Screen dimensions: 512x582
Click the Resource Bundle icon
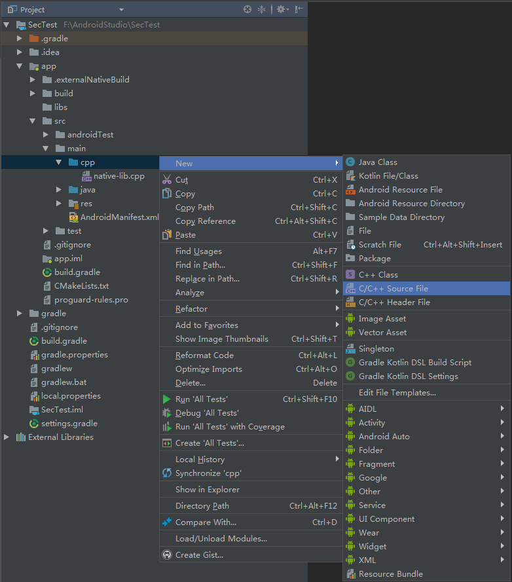(350, 574)
